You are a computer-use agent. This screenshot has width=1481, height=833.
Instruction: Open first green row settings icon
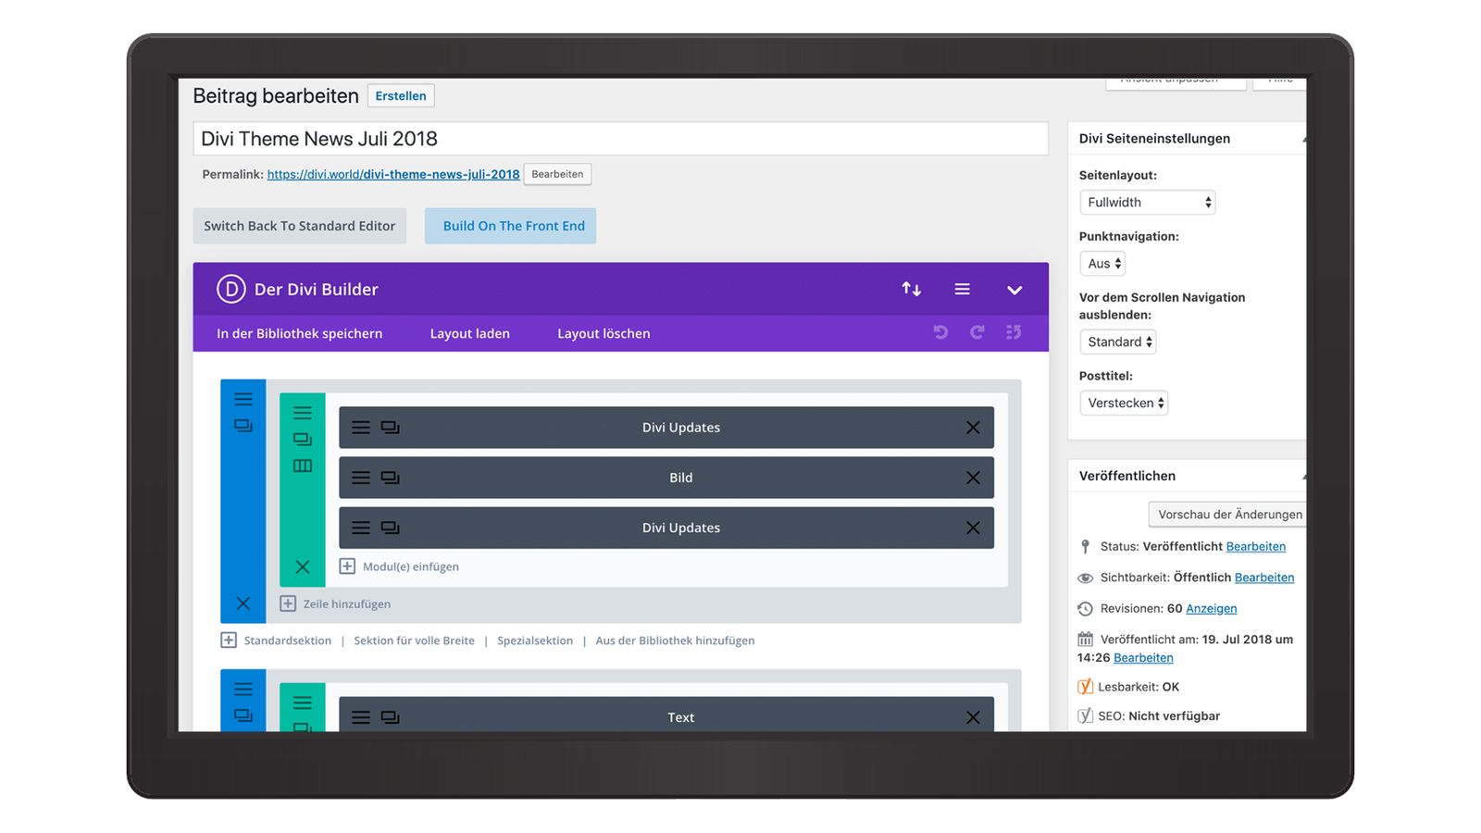click(x=303, y=413)
